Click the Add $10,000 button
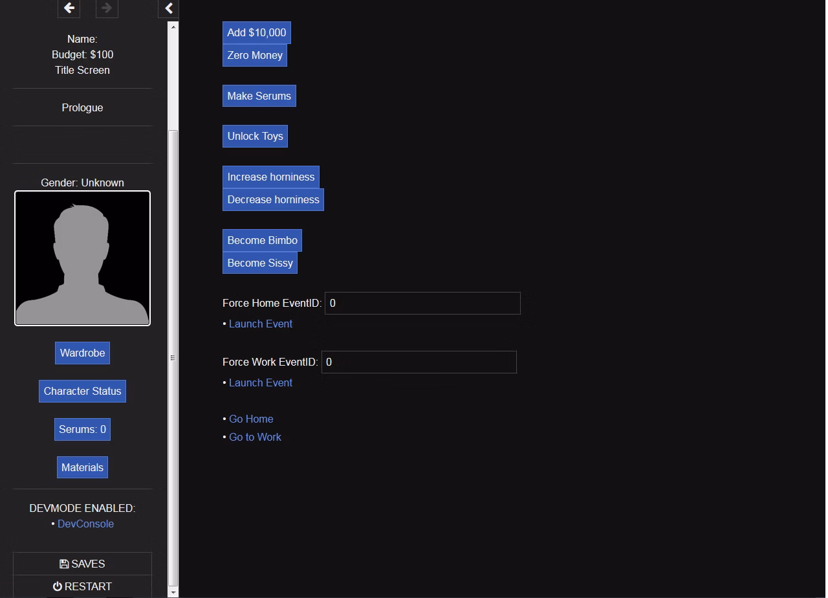Screen dimensions: 828x598 pyautogui.click(x=257, y=32)
